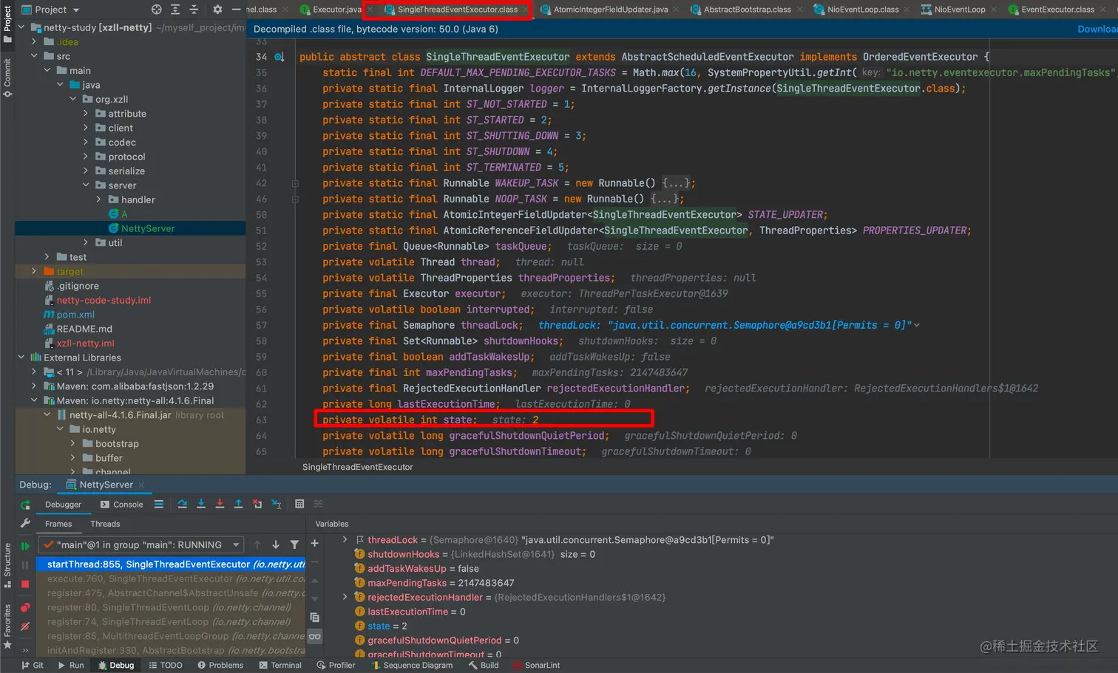Expand the .idea folder

coord(34,42)
